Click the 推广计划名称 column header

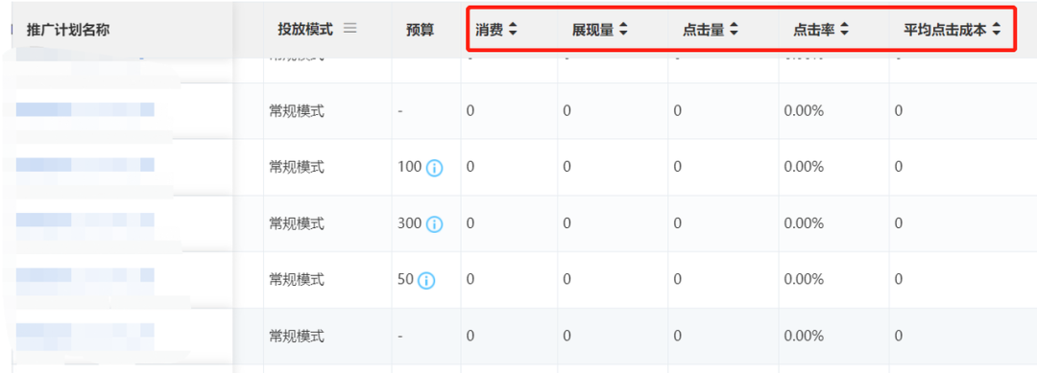pyautogui.click(x=68, y=30)
